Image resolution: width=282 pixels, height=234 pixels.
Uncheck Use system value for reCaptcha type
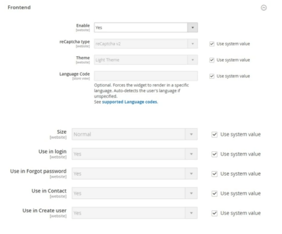[x=212, y=44]
